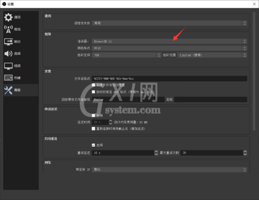
Task: Open the 通用 general settings gear icon
Action: pyautogui.click(x=8, y=17)
